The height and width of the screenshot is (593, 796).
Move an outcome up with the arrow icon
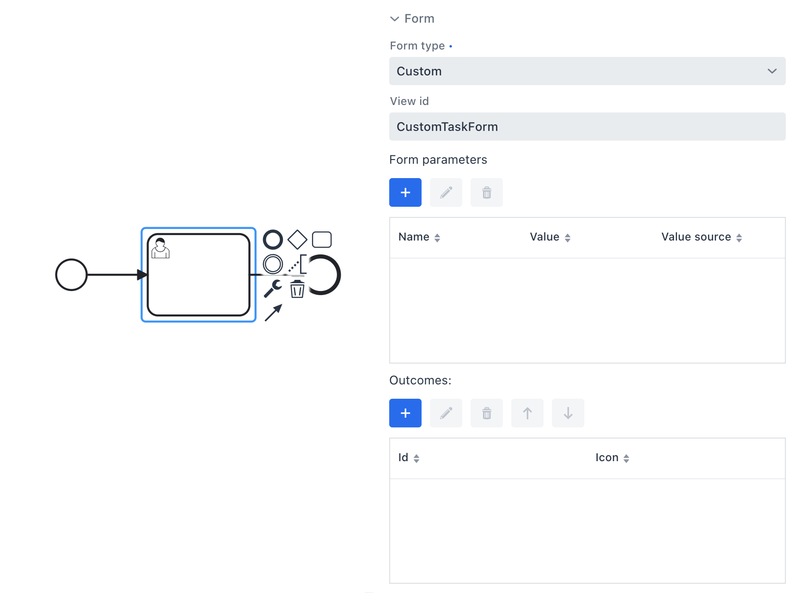[527, 413]
